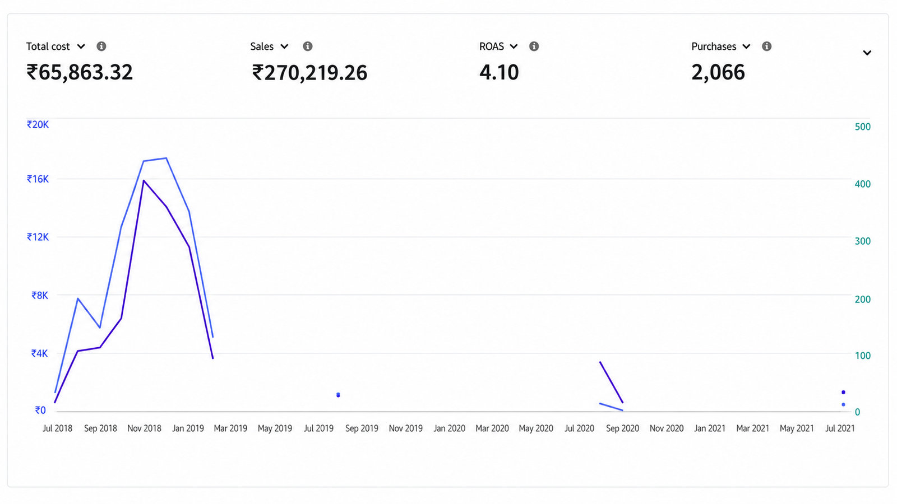Image resolution: width=897 pixels, height=504 pixels.
Task: Click the 4.10 ROAS value
Action: (x=499, y=72)
